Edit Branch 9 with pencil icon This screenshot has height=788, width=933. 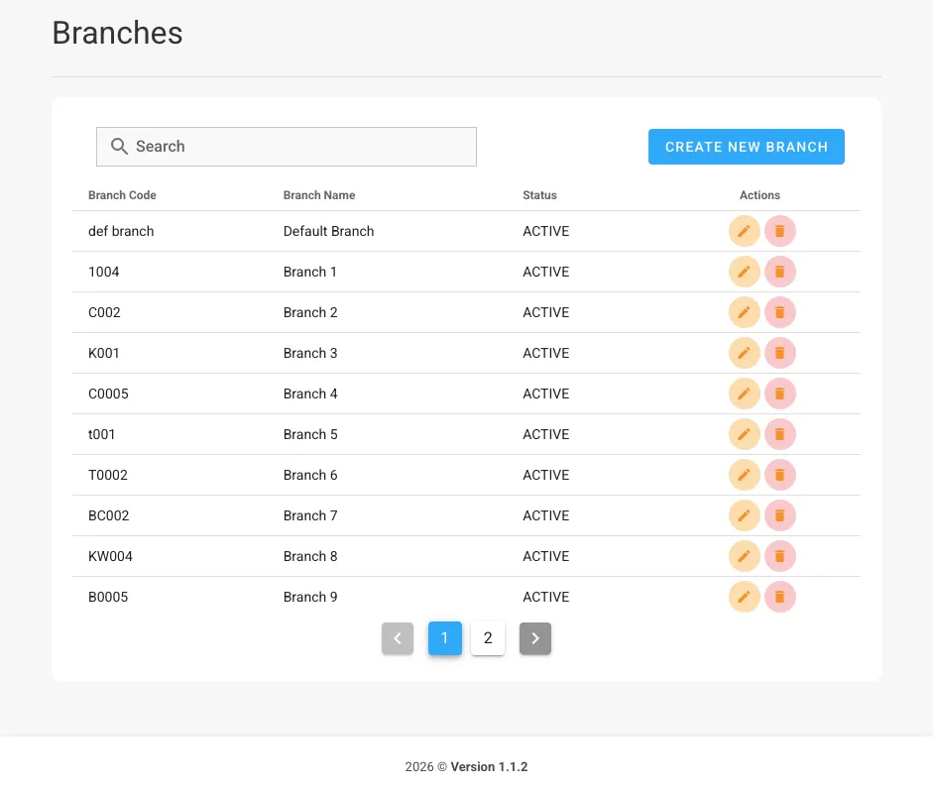pyautogui.click(x=744, y=597)
